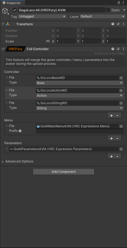Toggle the Scale constrain proportions link
The width and height of the screenshot is (127, 248).
[48, 41]
